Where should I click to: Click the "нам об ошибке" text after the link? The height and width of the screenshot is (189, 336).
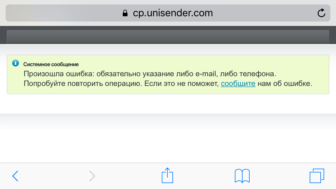(x=285, y=84)
